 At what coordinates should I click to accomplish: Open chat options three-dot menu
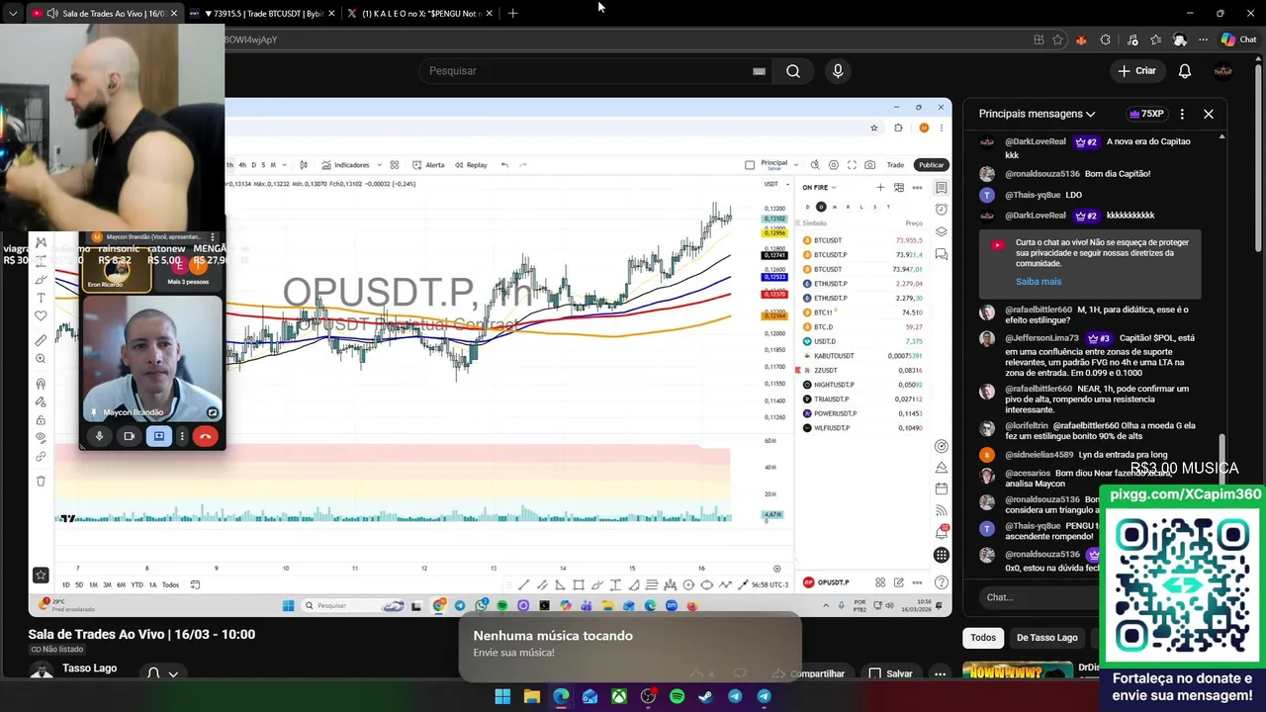coord(1182,114)
